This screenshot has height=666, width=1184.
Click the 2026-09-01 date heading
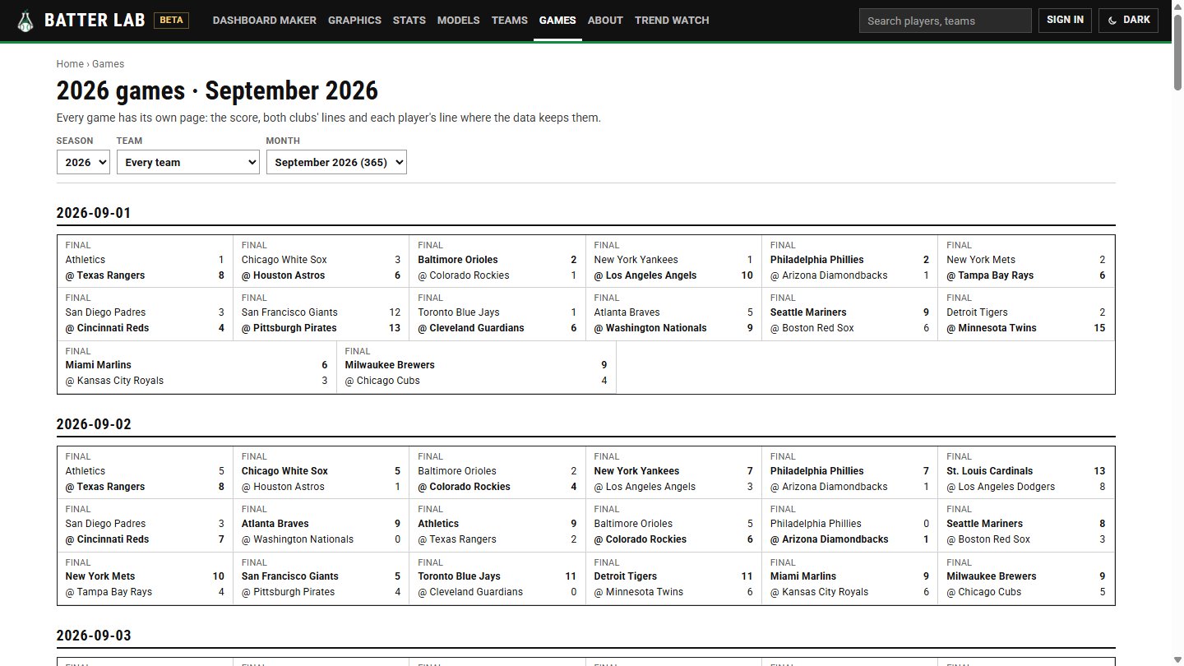(x=94, y=214)
